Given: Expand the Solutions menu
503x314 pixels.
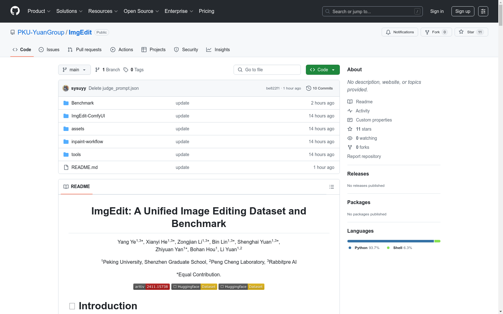Looking at the screenshot, I should (69, 11).
